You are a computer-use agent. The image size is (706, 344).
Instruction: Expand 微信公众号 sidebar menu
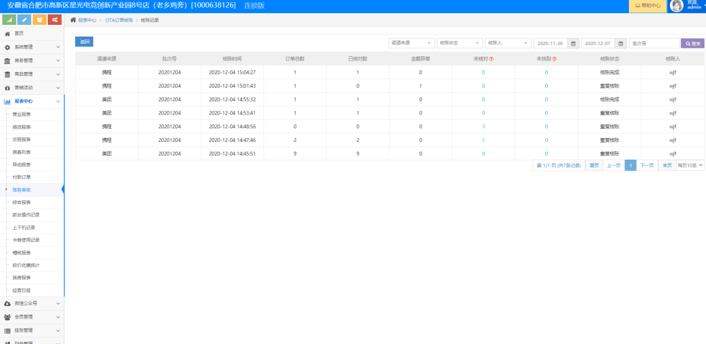click(33, 303)
